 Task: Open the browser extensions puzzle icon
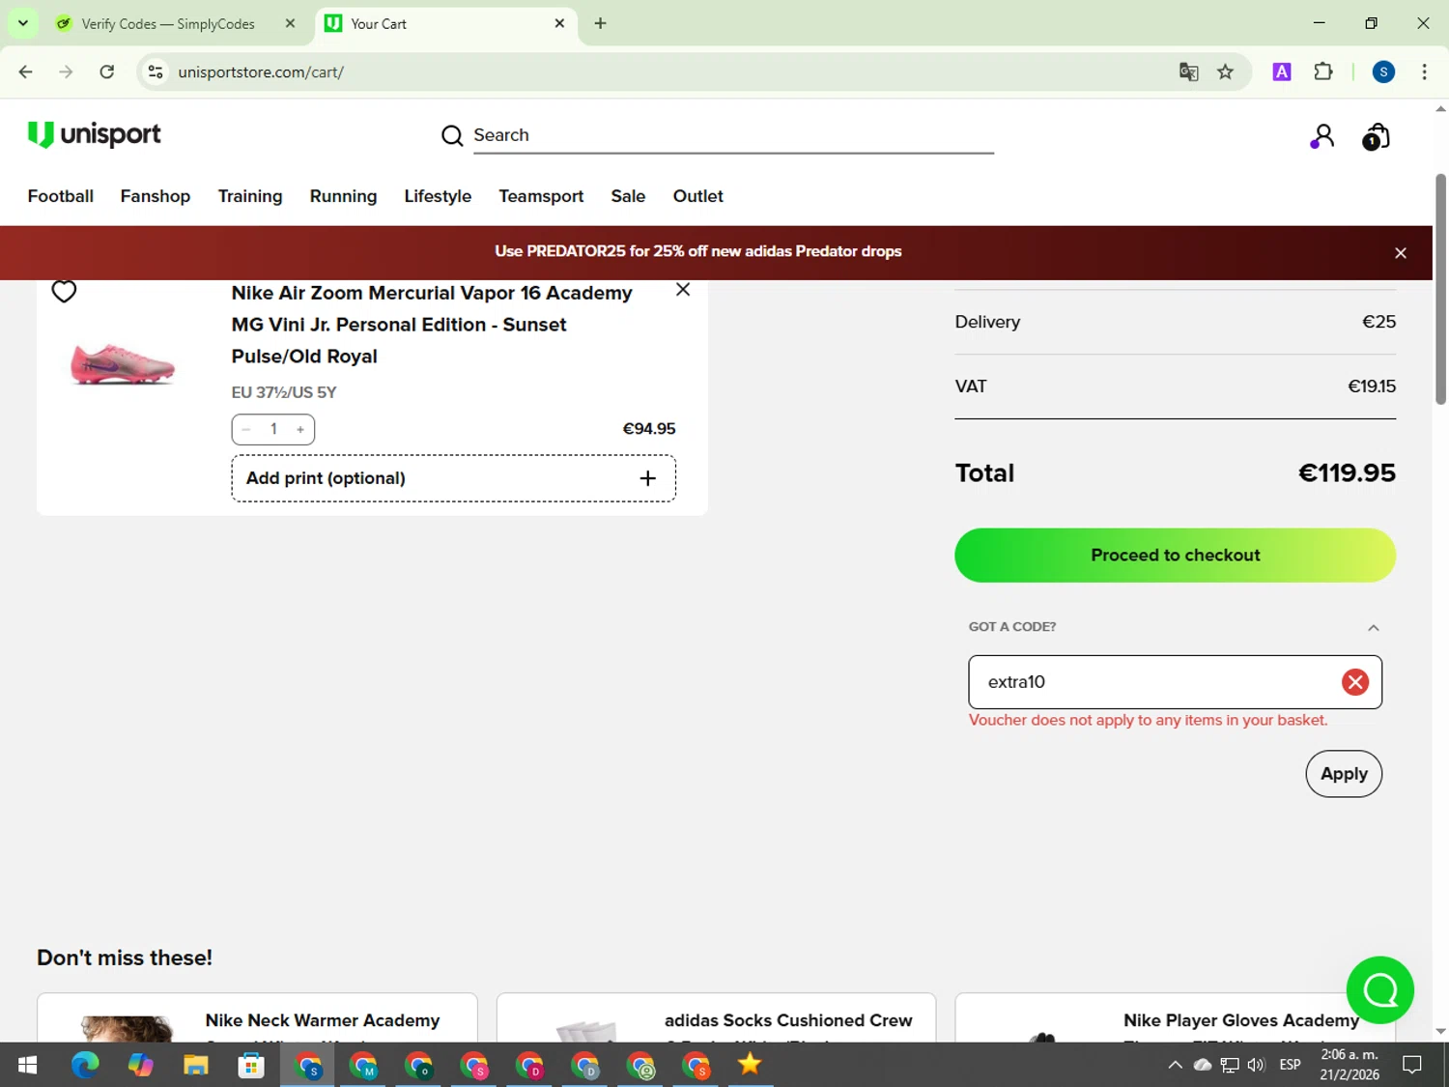[1323, 72]
